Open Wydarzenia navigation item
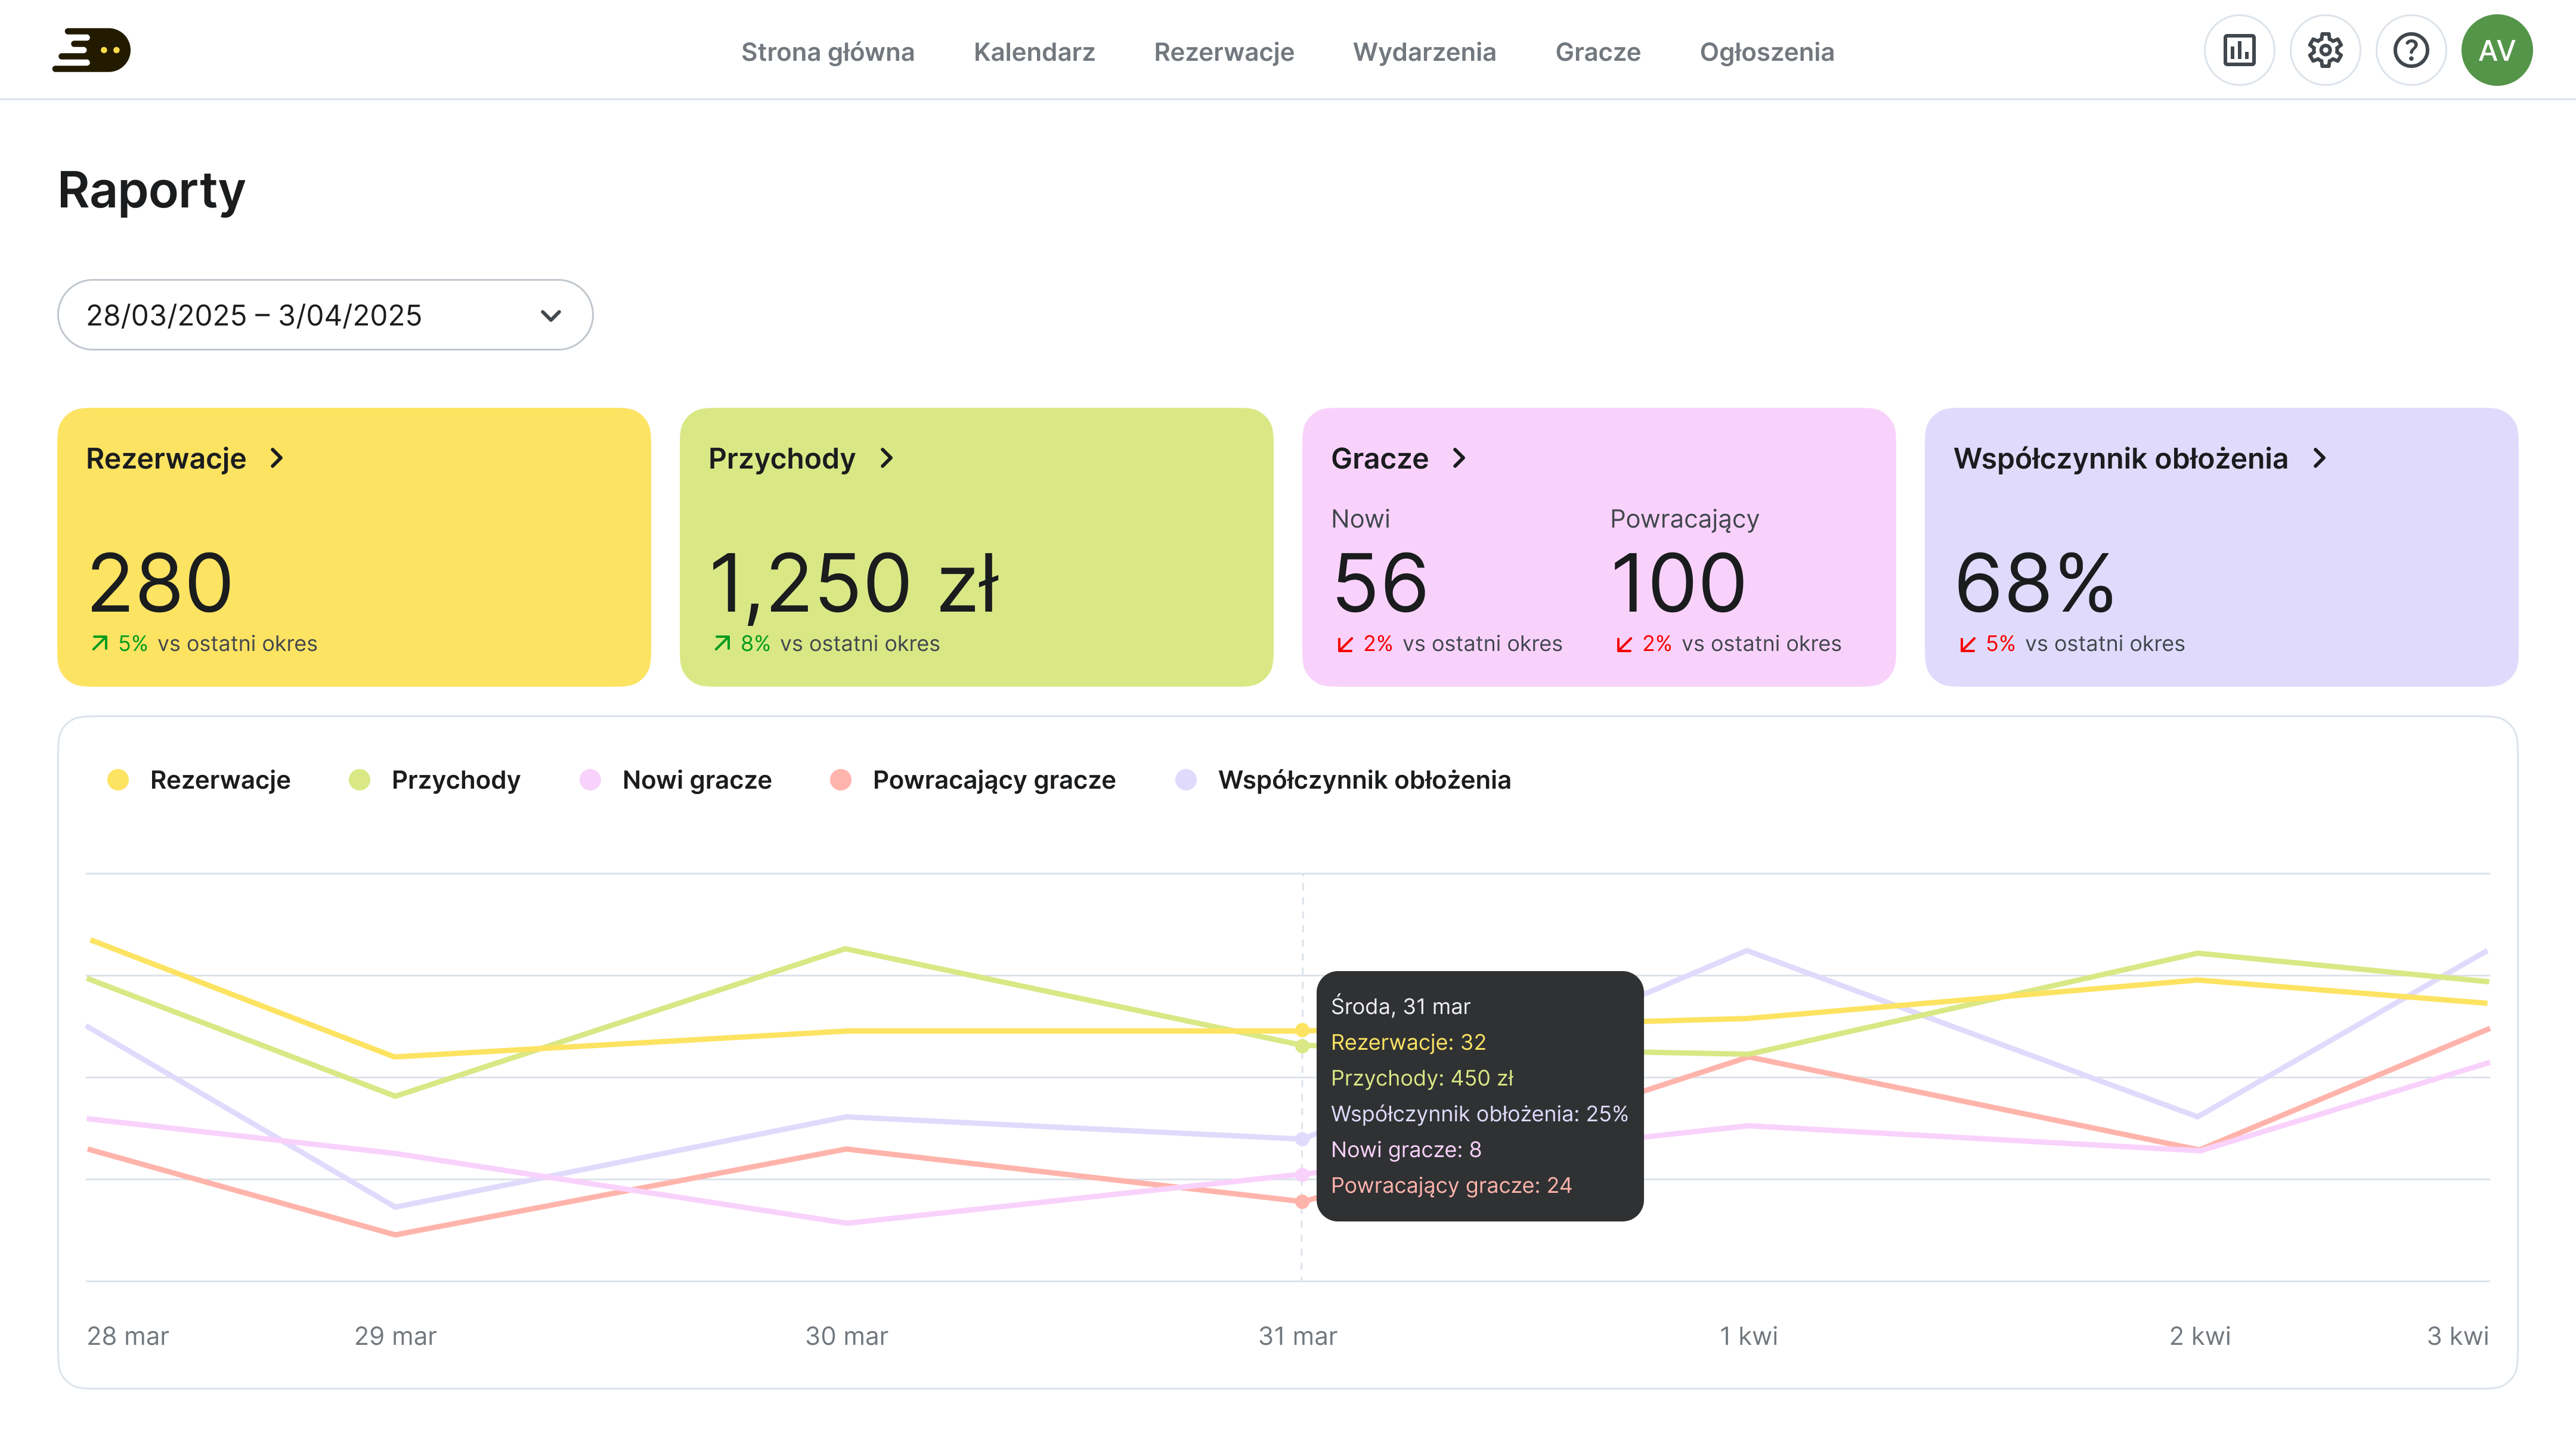Image resolution: width=2576 pixels, height=1445 pixels. click(1423, 52)
